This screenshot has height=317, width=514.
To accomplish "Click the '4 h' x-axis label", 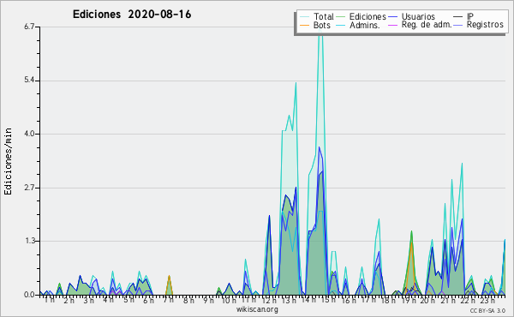I will click(x=108, y=300).
